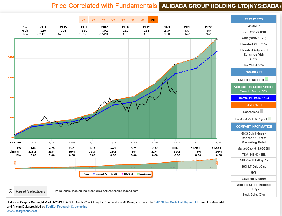Click the Dividends Declared color swatch
This screenshot has height=216, width=282.
(266, 79)
